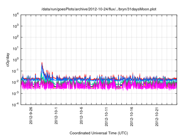Click the 10^-2 y-axis tick label
The height and width of the screenshot is (136, 195).
15,82
